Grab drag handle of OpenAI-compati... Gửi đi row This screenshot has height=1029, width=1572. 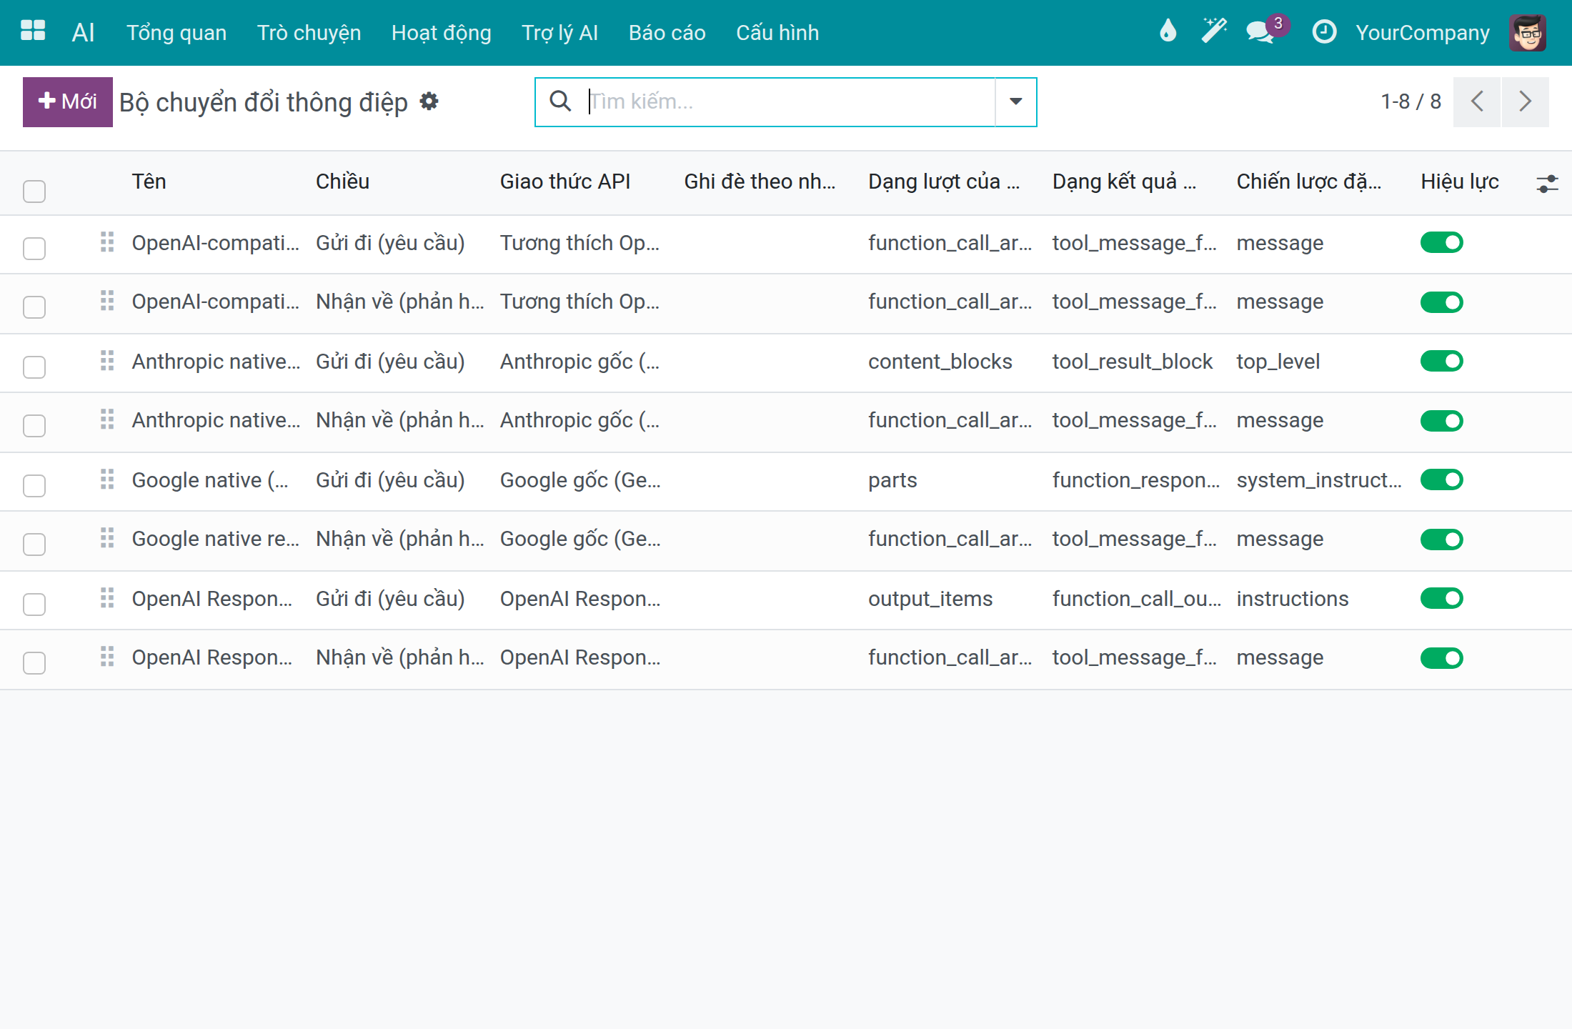(x=107, y=242)
